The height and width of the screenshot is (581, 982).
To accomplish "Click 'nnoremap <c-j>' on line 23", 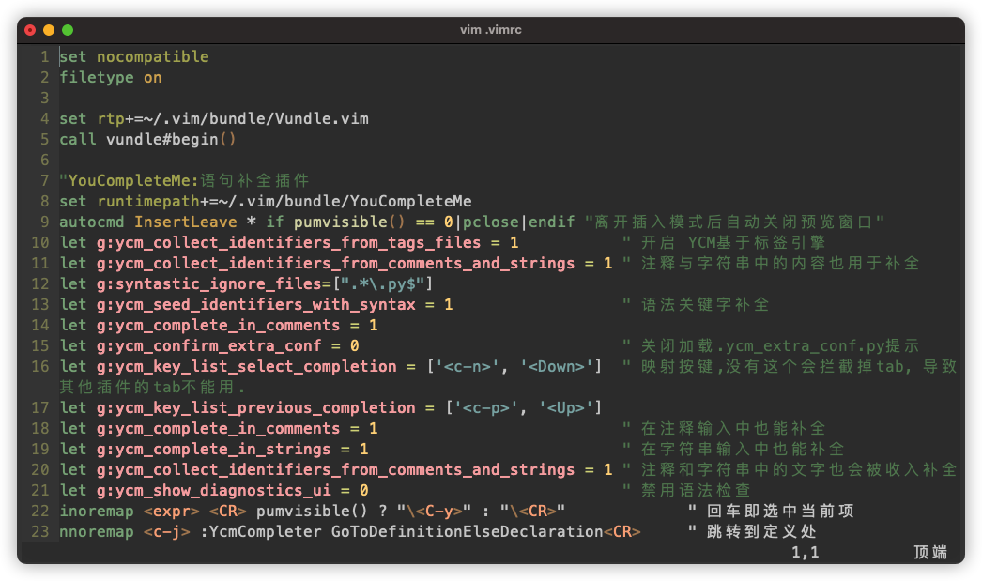I will 125,531.
